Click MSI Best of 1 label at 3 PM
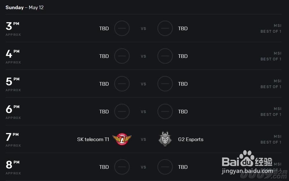 coord(271,28)
